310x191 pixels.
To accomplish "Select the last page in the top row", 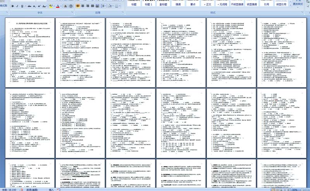I will 282,52.
